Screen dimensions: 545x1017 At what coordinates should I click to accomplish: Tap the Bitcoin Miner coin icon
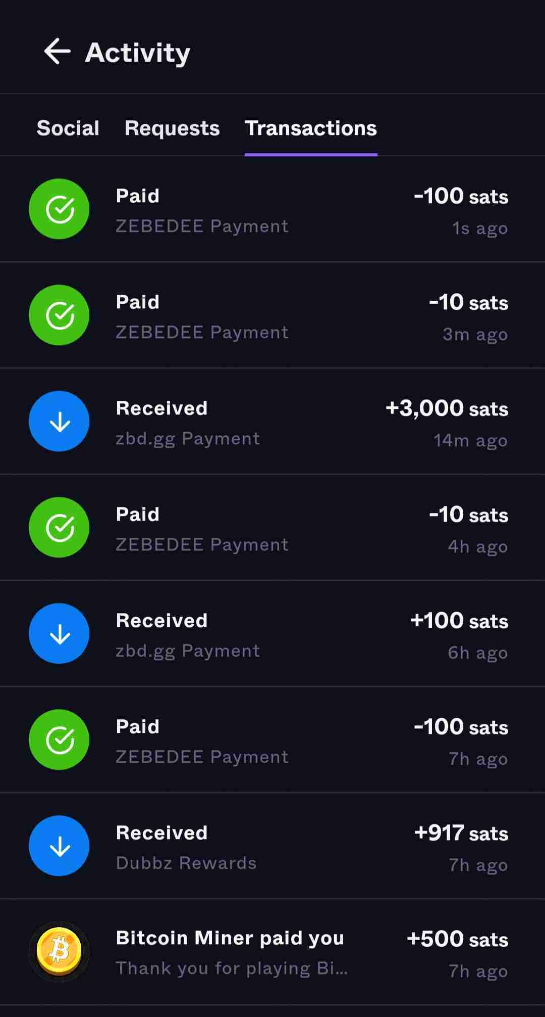(x=59, y=952)
